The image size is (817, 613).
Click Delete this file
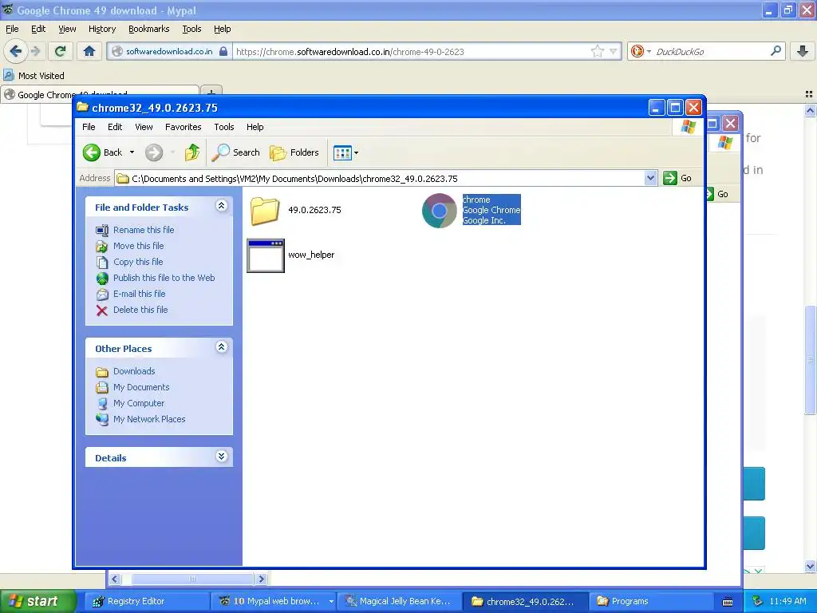(140, 310)
